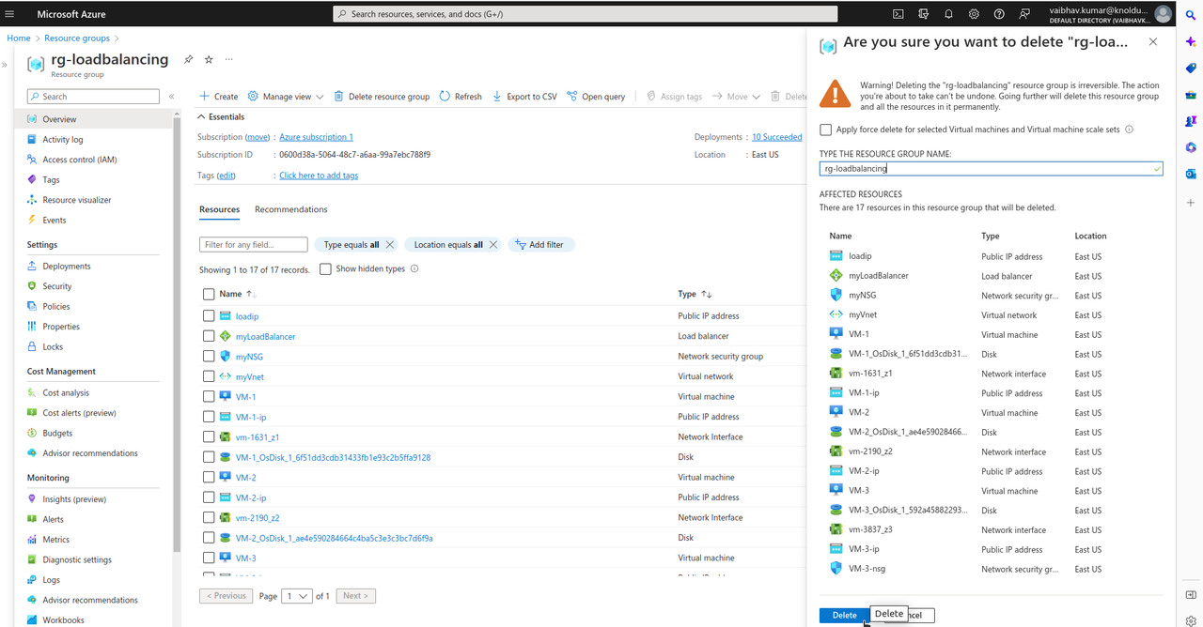Check the VM-2 row checkbox
The width and height of the screenshot is (1203, 627).
click(x=209, y=478)
